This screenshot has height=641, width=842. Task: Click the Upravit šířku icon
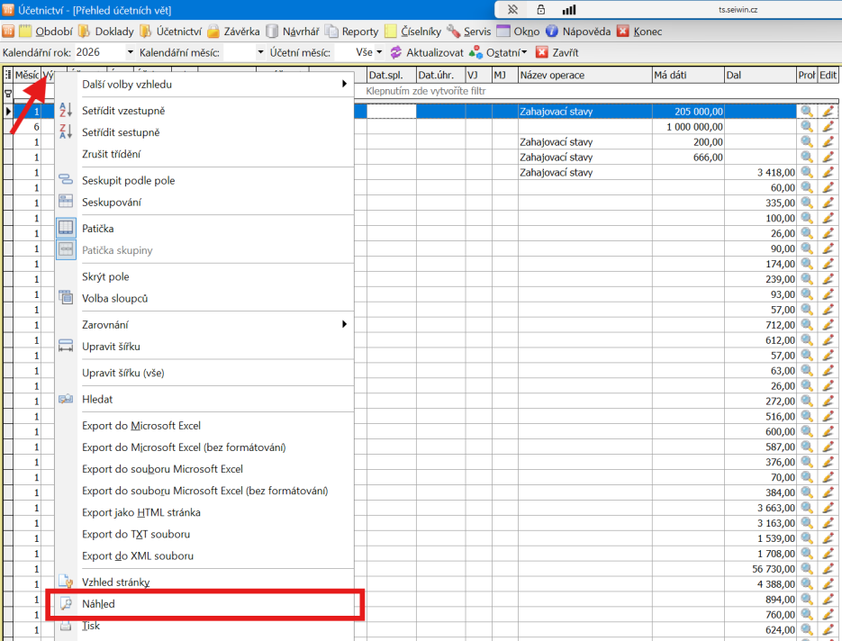pos(66,345)
